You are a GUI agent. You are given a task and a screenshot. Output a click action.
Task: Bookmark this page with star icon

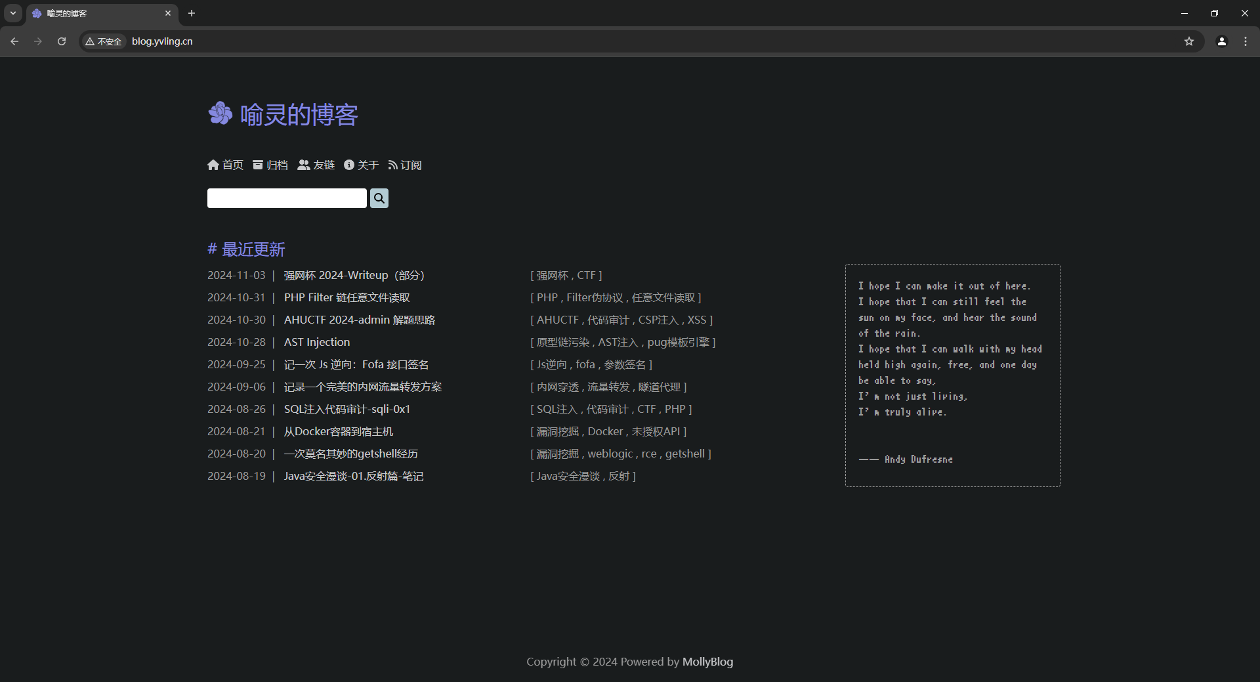click(1188, 41)
